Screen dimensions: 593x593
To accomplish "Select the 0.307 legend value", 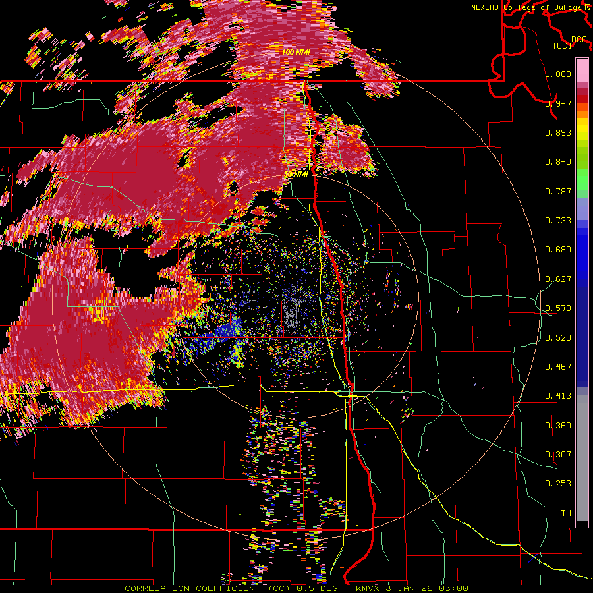I will [558, 455].
